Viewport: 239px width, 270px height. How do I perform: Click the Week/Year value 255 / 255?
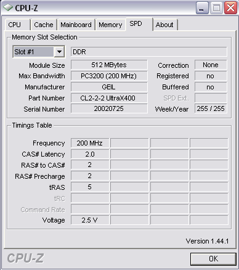click(x=211, y=108)
